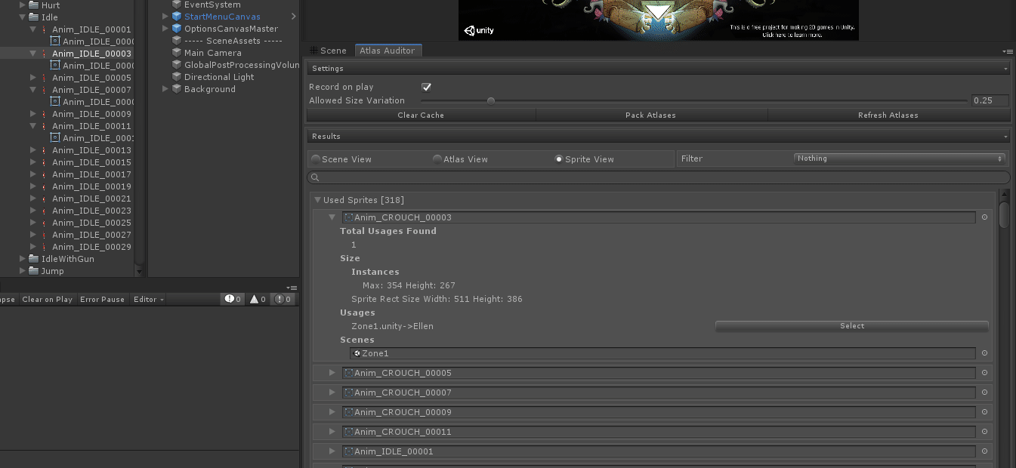Click the Allowed Size Variation slider handle
The image size is (1016, 468).
(x=491, y=100)
